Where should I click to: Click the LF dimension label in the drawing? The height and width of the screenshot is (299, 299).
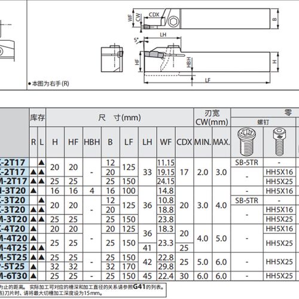coord(208,80)
